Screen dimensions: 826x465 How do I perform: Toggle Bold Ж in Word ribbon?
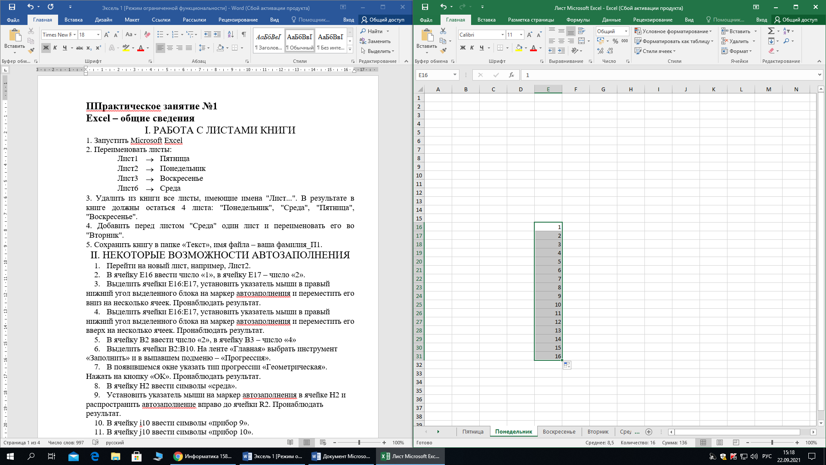(46, 48)
